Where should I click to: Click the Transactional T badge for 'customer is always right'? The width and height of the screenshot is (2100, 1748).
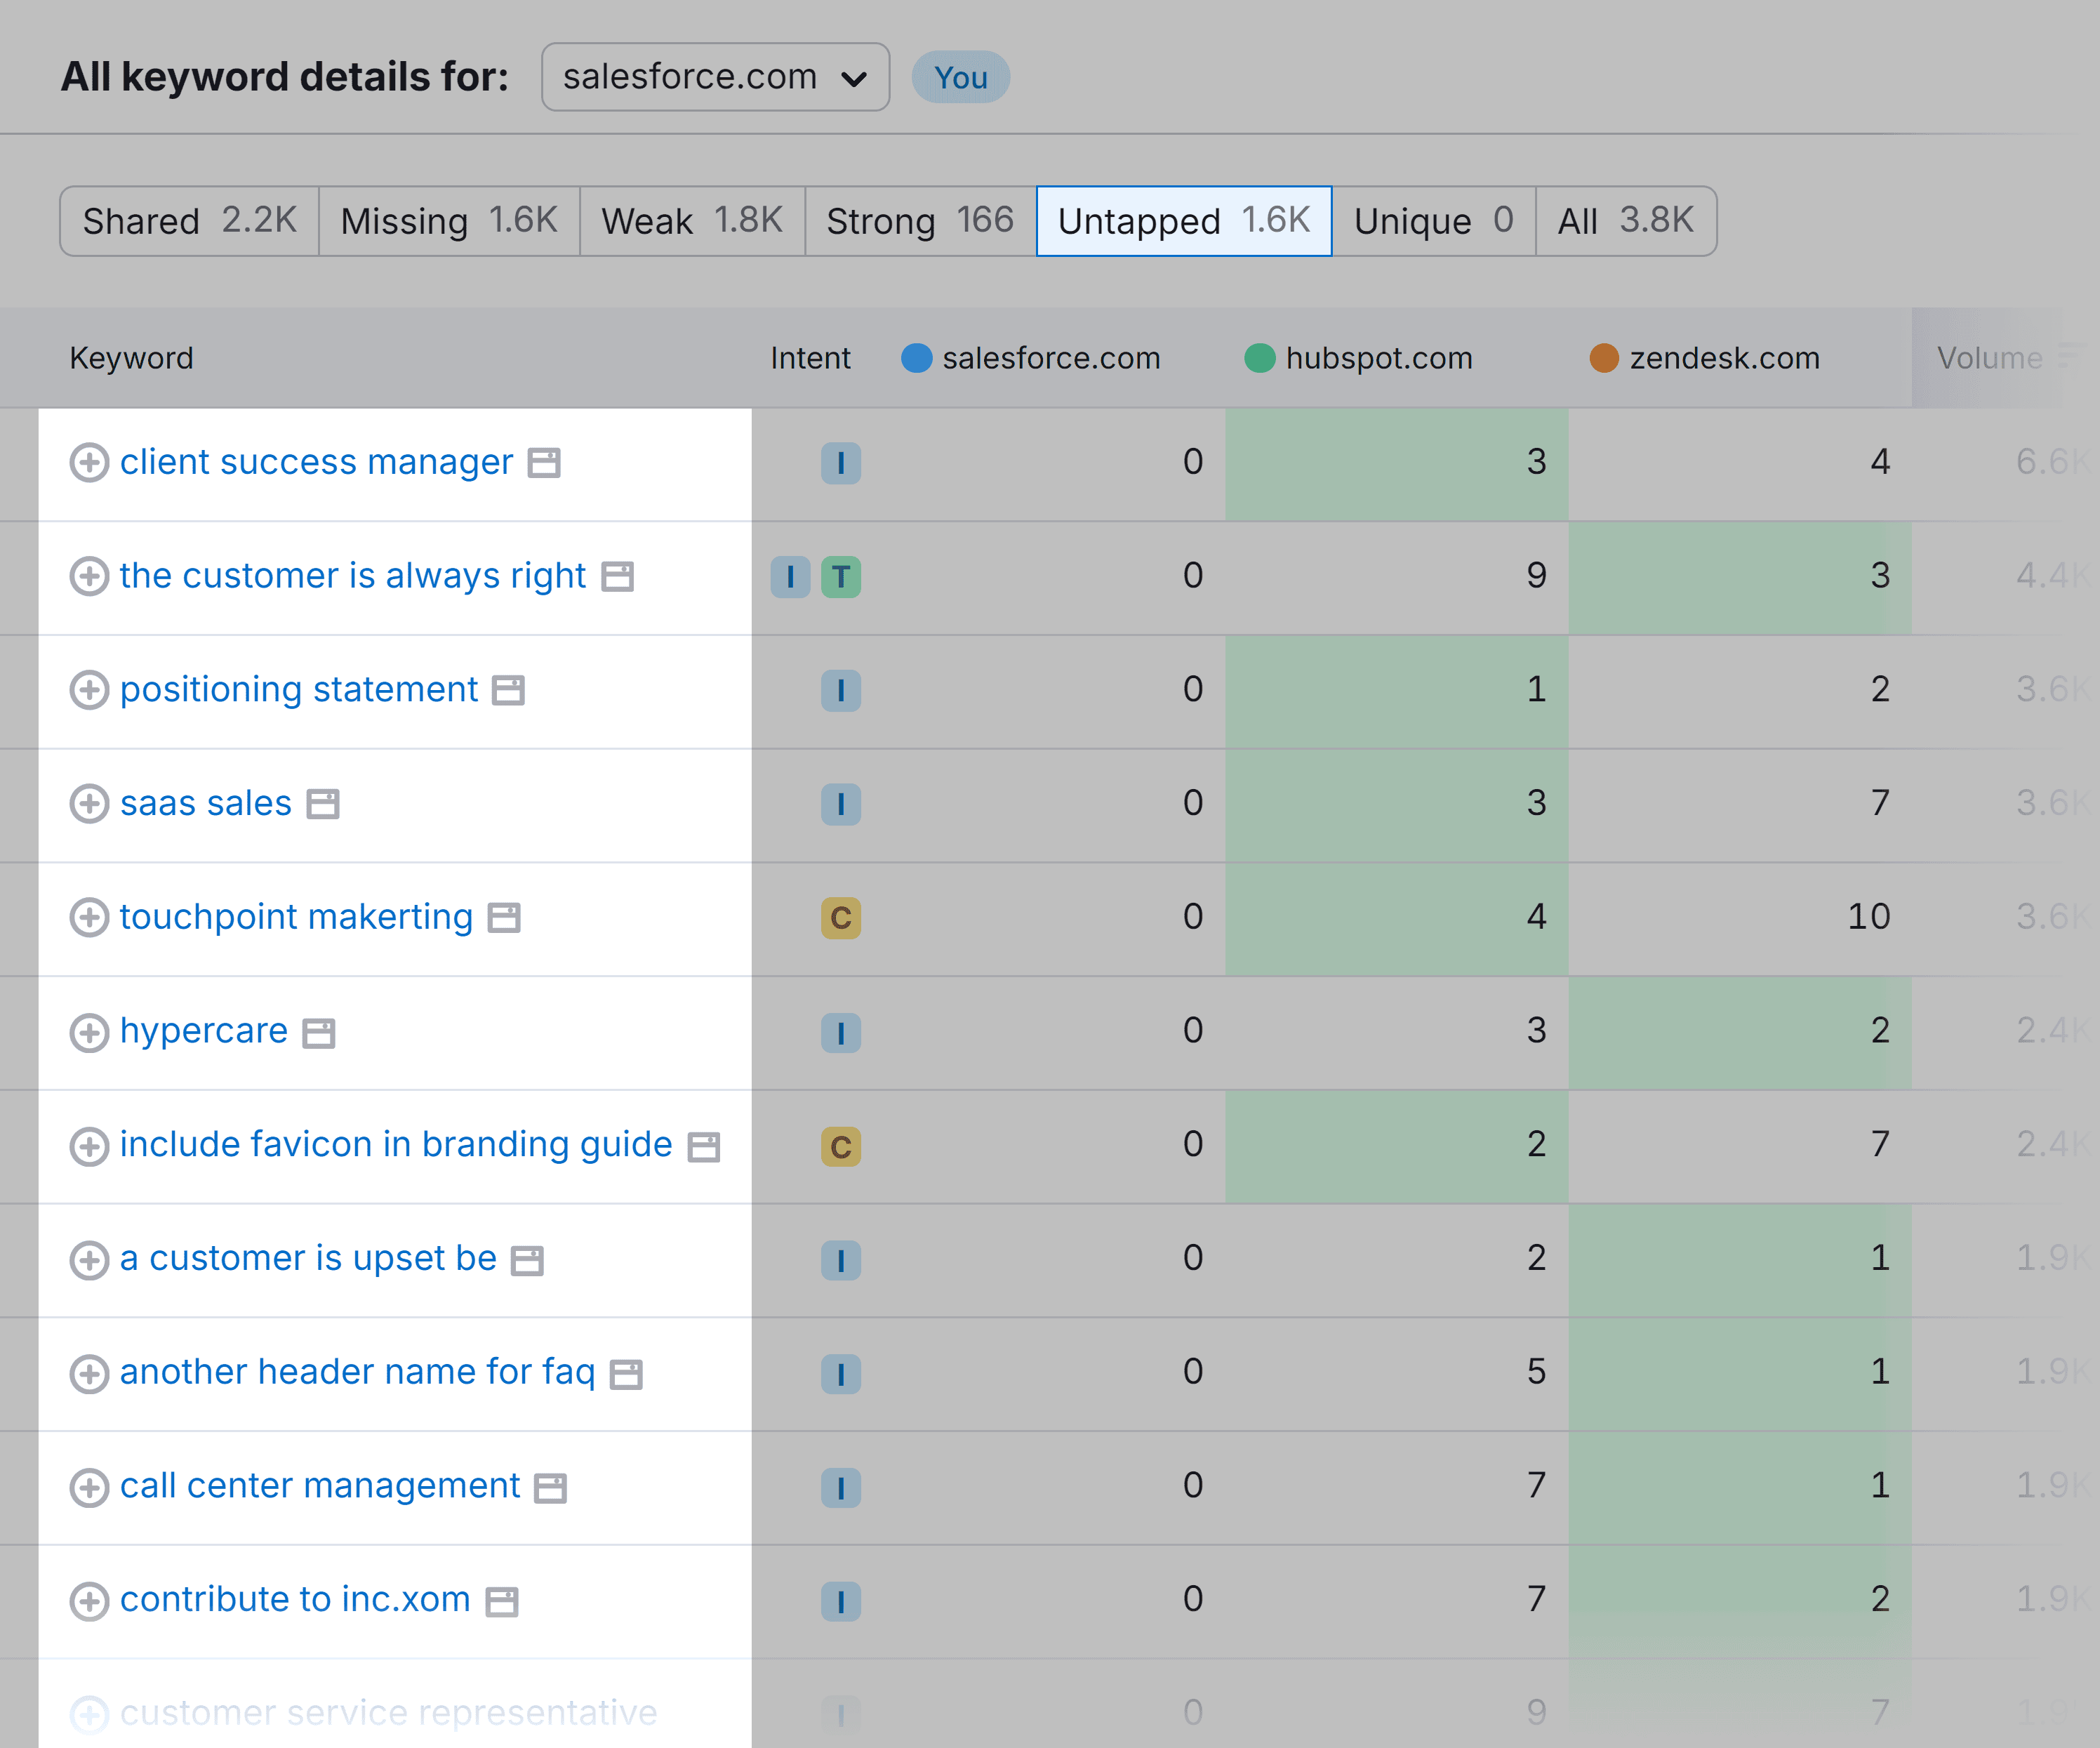(x=841, y=577)
